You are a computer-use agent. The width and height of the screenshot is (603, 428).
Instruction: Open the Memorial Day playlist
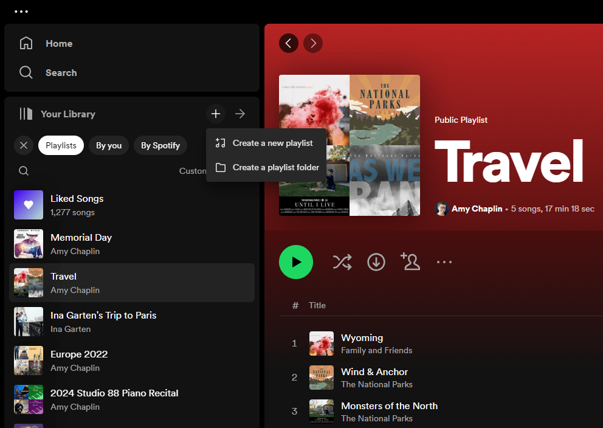click(132, 244)
